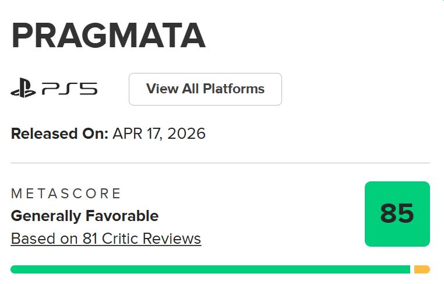The height and width of the screenshot is (284, 444).
Task: Click the green section of the score bar
Action: 210,269
